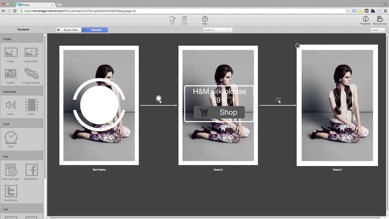Select the Scratch content icon
Image resolution: width=389 pixels, height=219 pixels.
coord(11,74)
